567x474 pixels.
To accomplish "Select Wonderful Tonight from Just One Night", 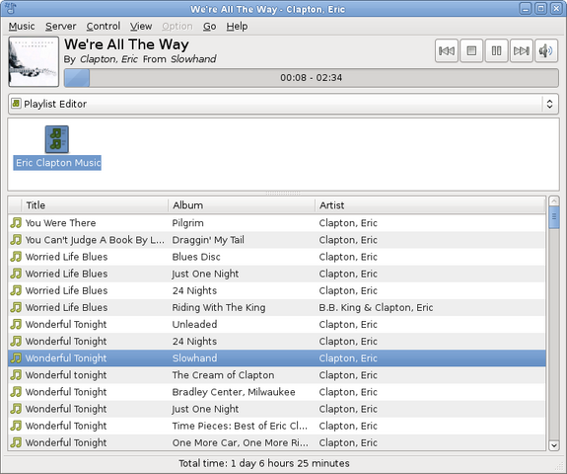I will click(277, 409).
